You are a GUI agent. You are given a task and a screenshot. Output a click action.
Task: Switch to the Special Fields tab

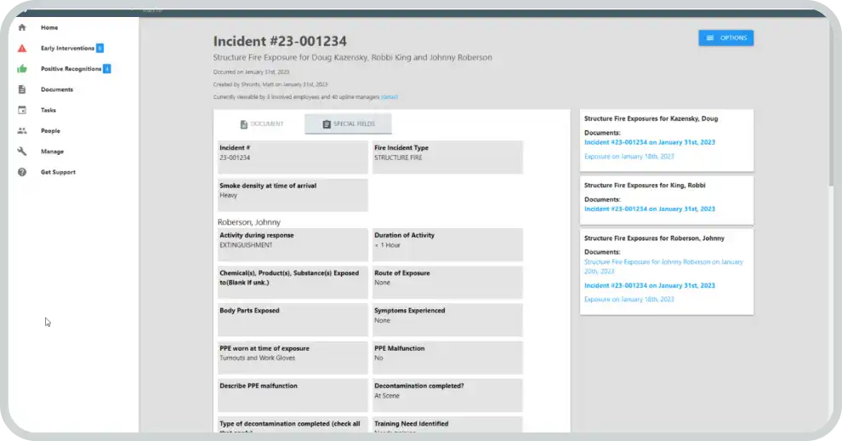pos(349,124)
